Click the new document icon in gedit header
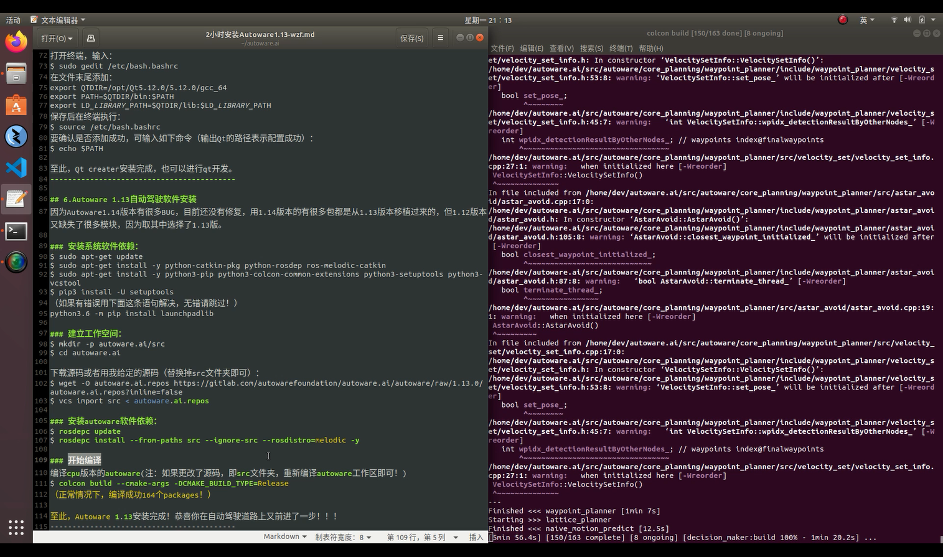Viewport: 943px width, 557px height. click(x=91, y=38)
